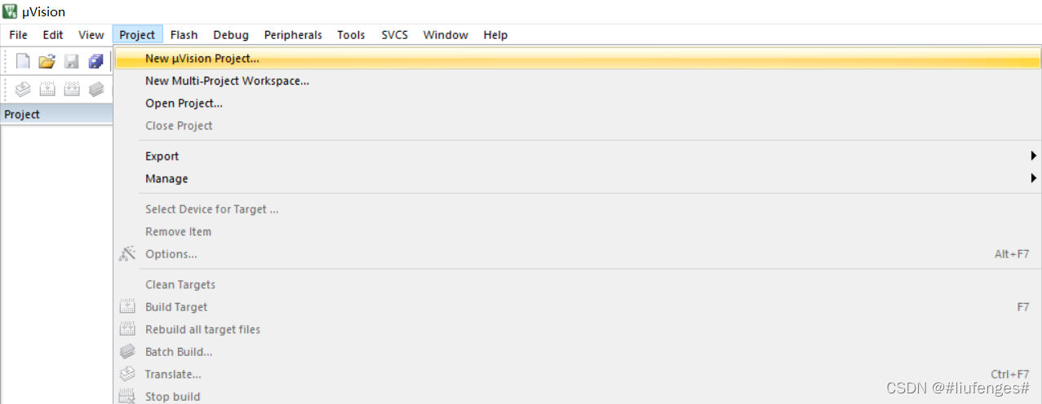
Task: Open the Help menu
Action: coord(495,35)
